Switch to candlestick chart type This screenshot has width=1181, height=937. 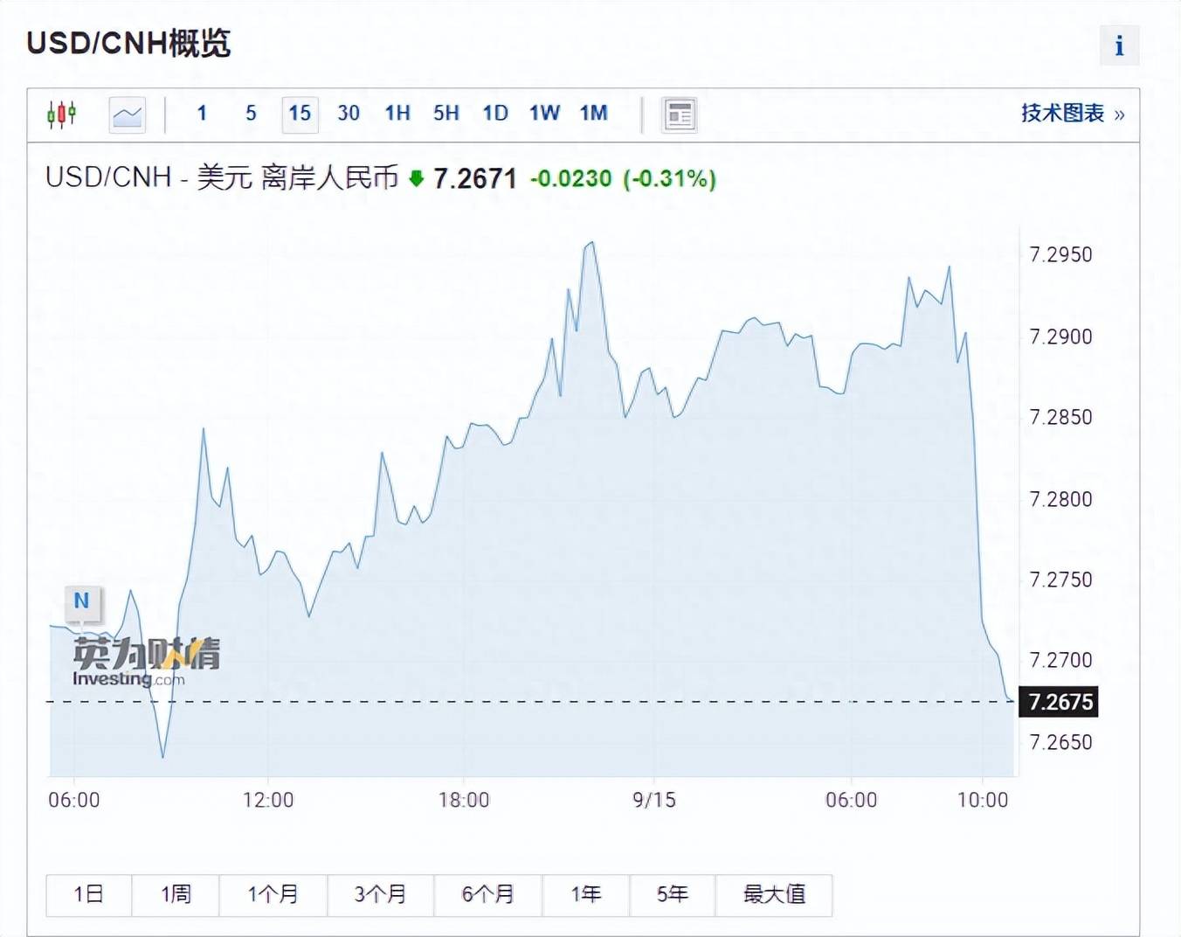62,115
